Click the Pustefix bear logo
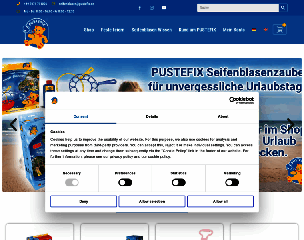 (x=36, y=33)
